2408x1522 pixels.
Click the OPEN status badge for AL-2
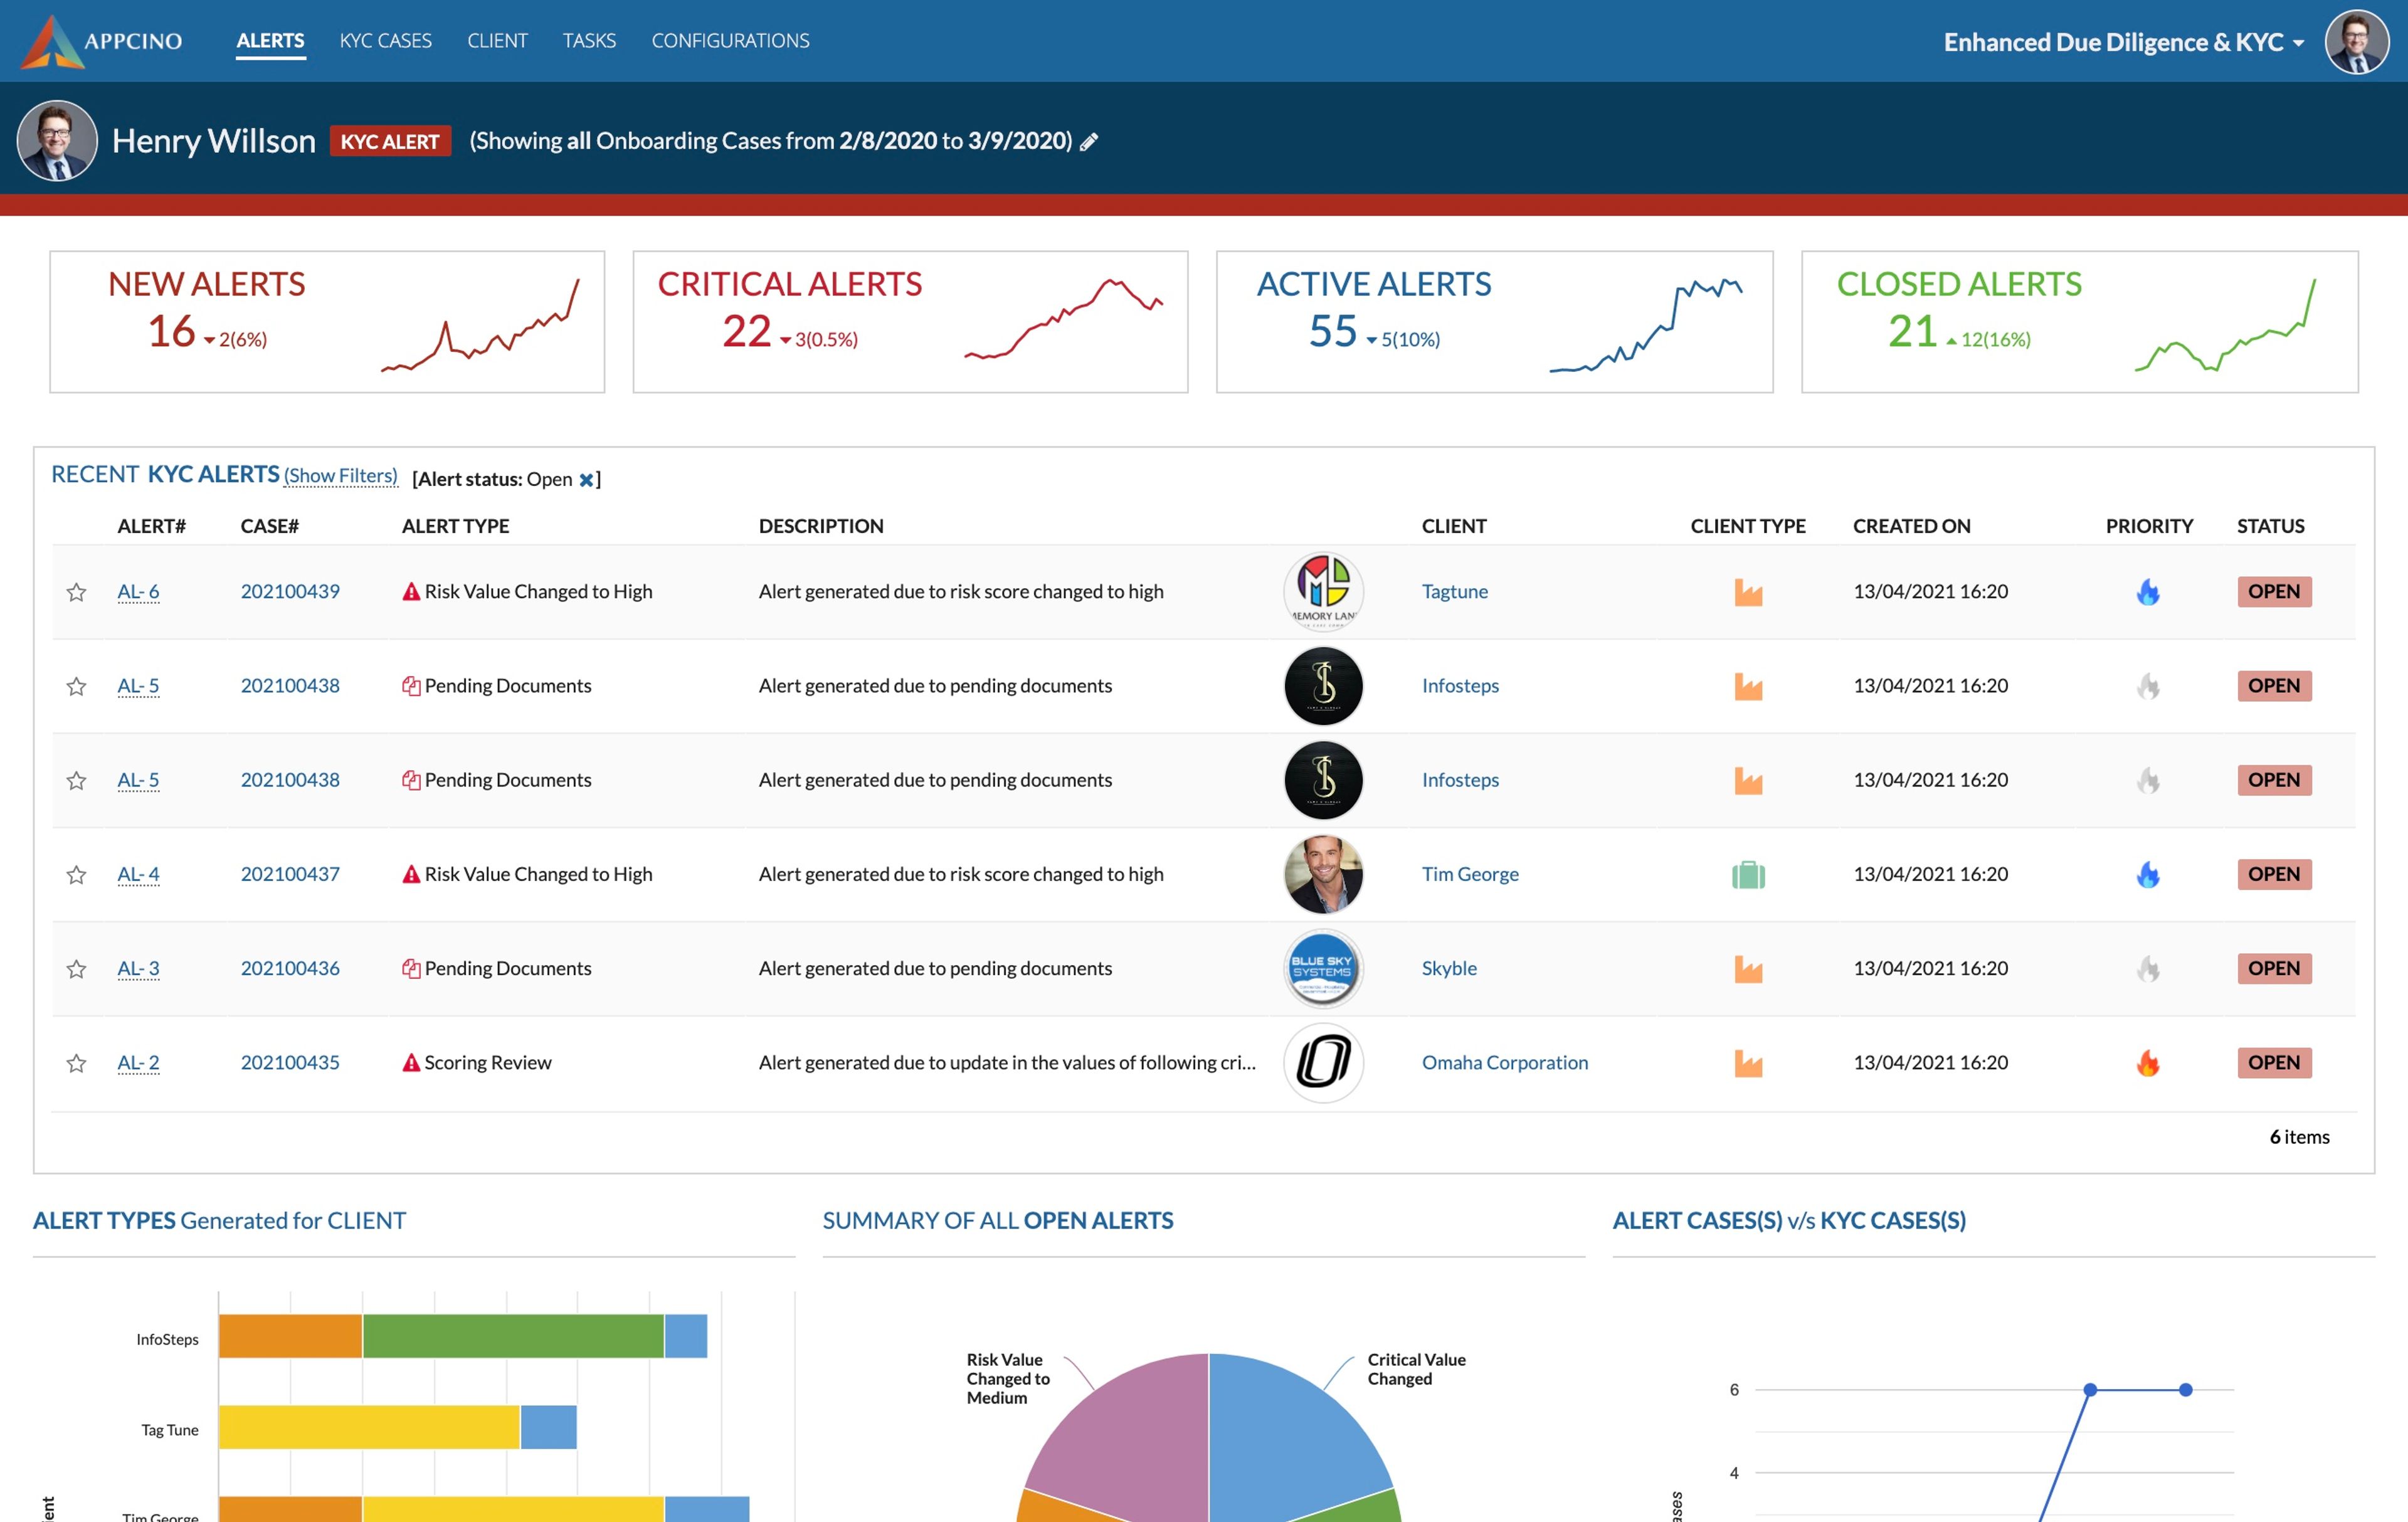(x=2274, y=1062)
